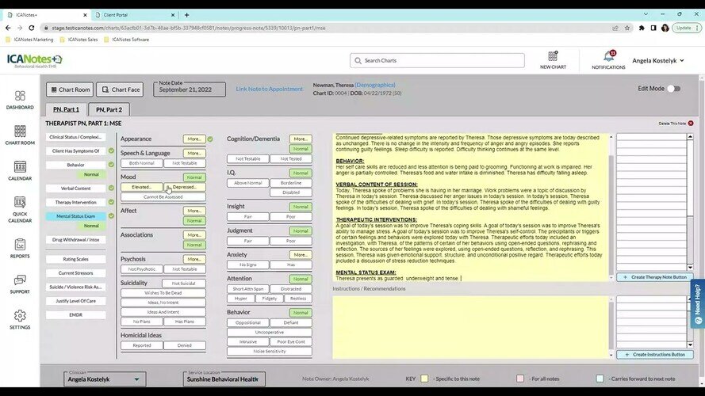Toggle the Edit Mode switch
705x396 pixels.
[x=673, y=89]
